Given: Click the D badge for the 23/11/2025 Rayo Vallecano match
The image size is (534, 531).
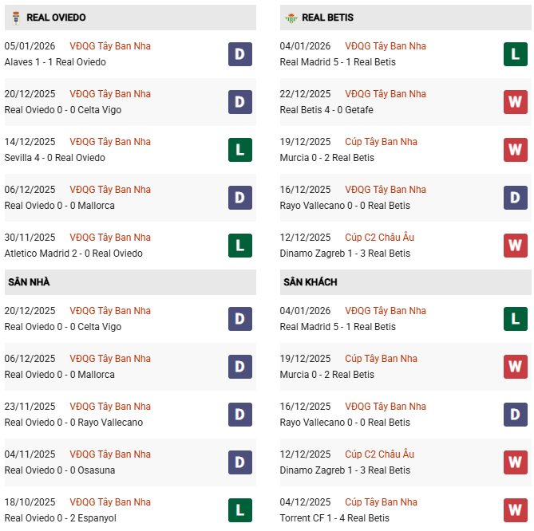Looking at the screenshot, I should coord(240,415).
